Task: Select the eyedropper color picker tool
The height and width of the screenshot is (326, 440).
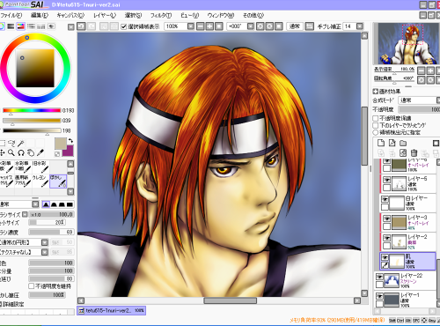Action: coord(40,152)
